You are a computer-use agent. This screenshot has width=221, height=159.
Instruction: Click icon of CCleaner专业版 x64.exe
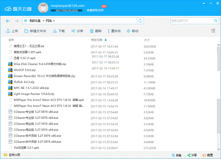[10, 118]
